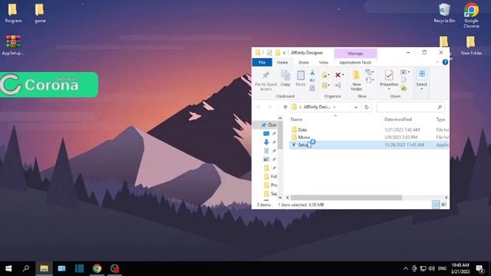Viewport: 491px width, 276px height.
Task: Click the horizontal scrollbar right arrow
Action: 446,198
